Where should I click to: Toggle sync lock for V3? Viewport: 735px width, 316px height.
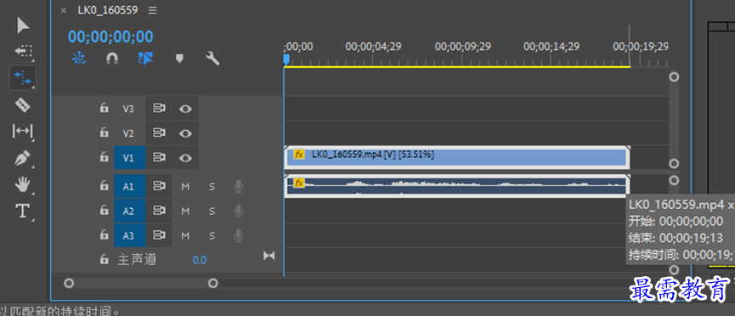[x=160, y=109]
